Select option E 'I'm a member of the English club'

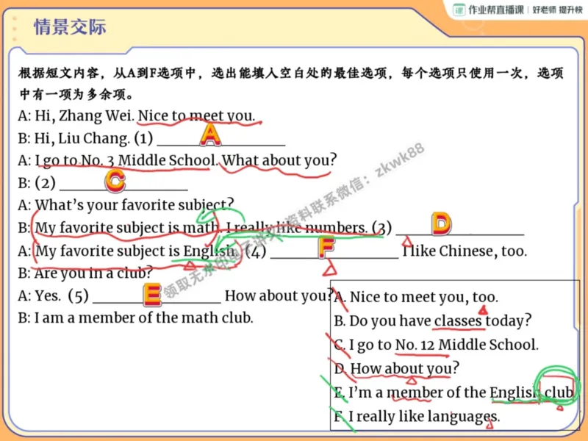(x=453, y=392)
